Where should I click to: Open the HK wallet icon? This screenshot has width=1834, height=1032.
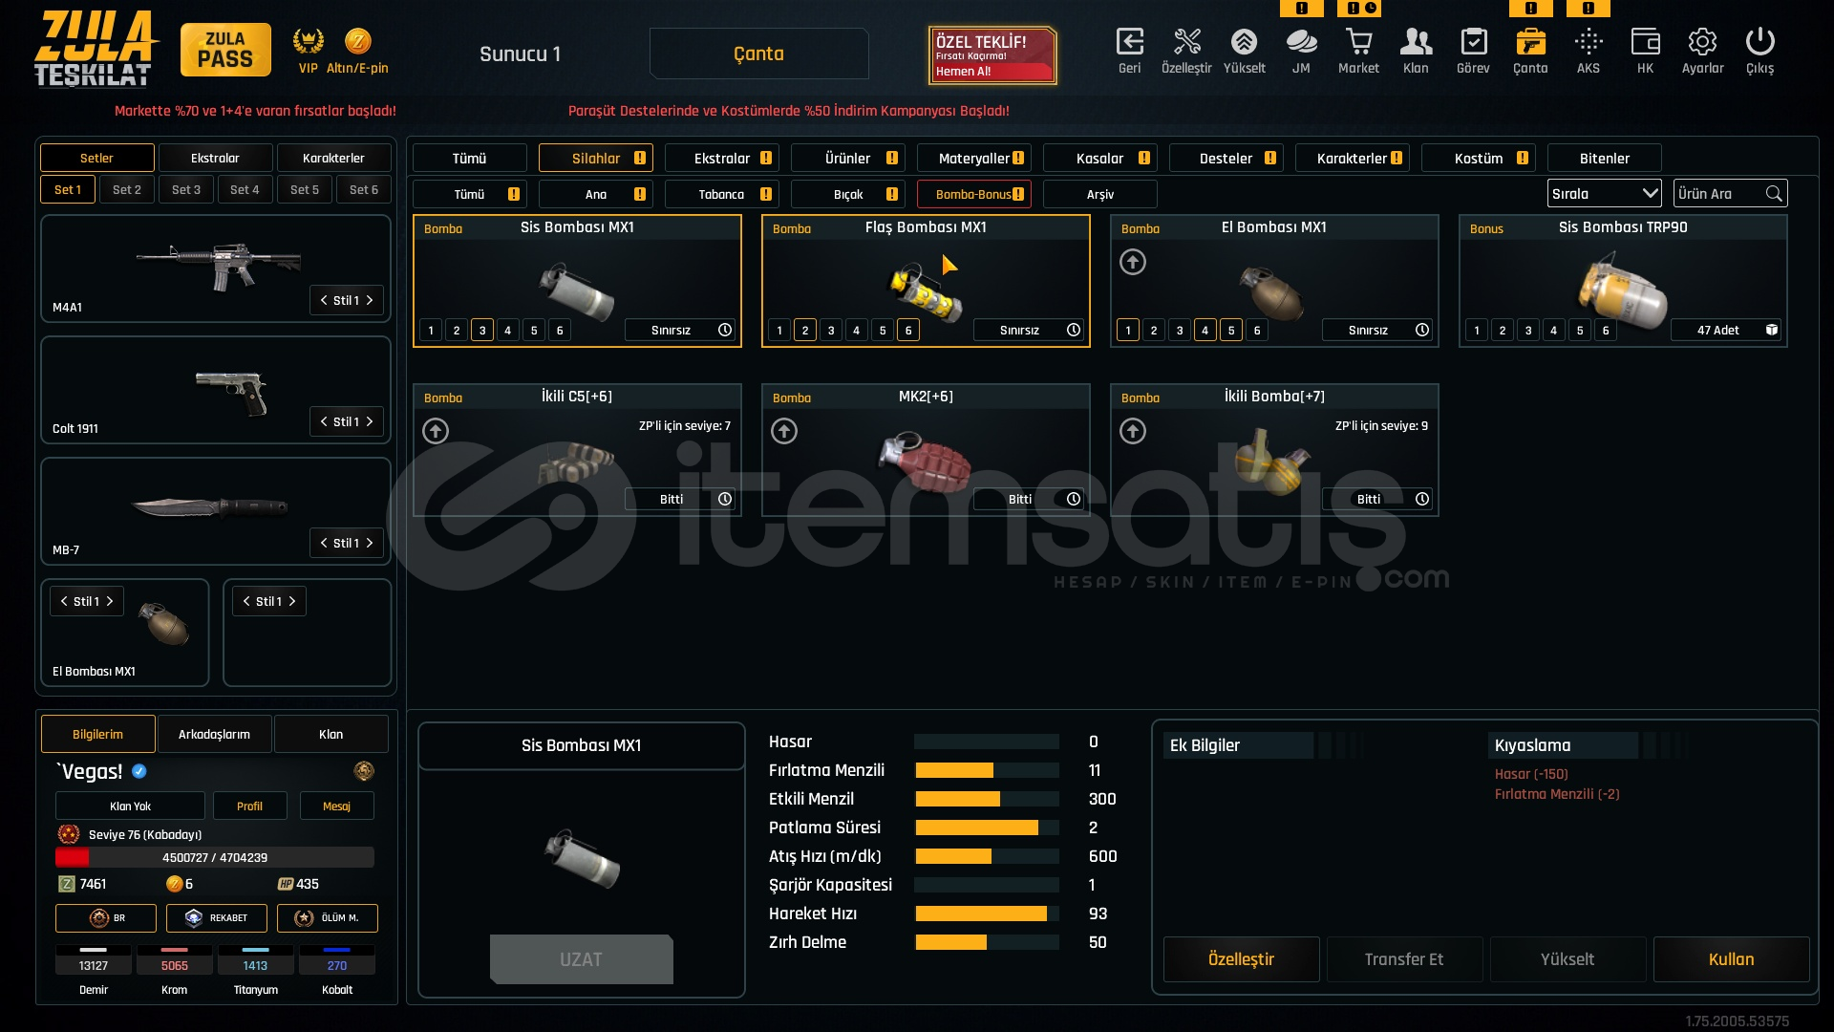click(1645, 42)
